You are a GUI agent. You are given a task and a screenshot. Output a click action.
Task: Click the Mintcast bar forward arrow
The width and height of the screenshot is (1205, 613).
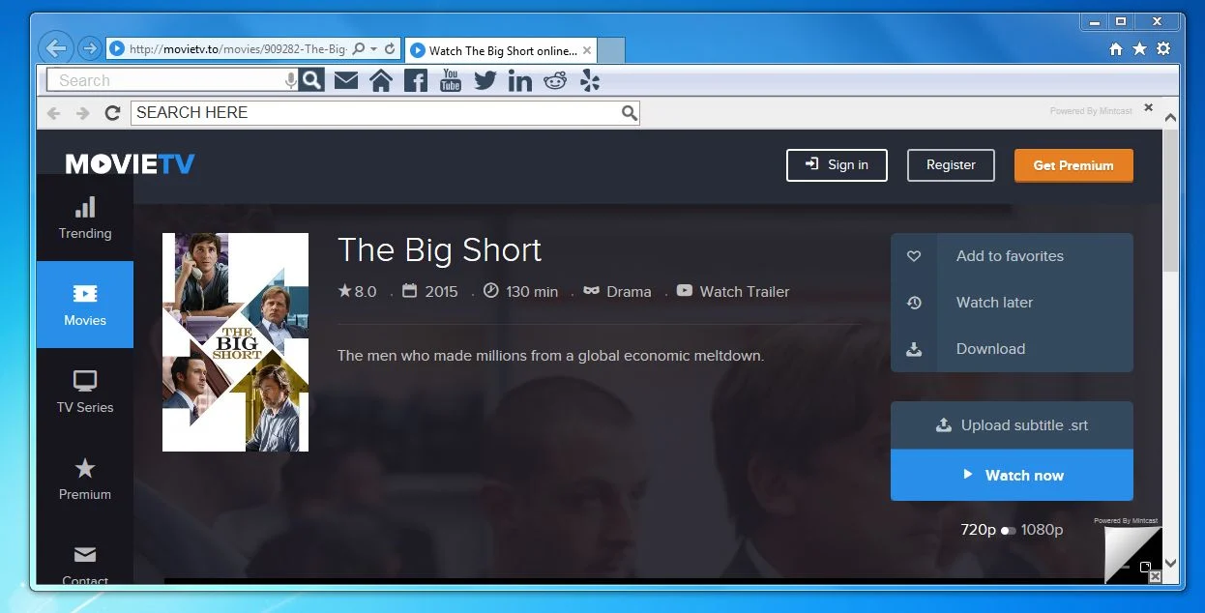coord(83,113)
